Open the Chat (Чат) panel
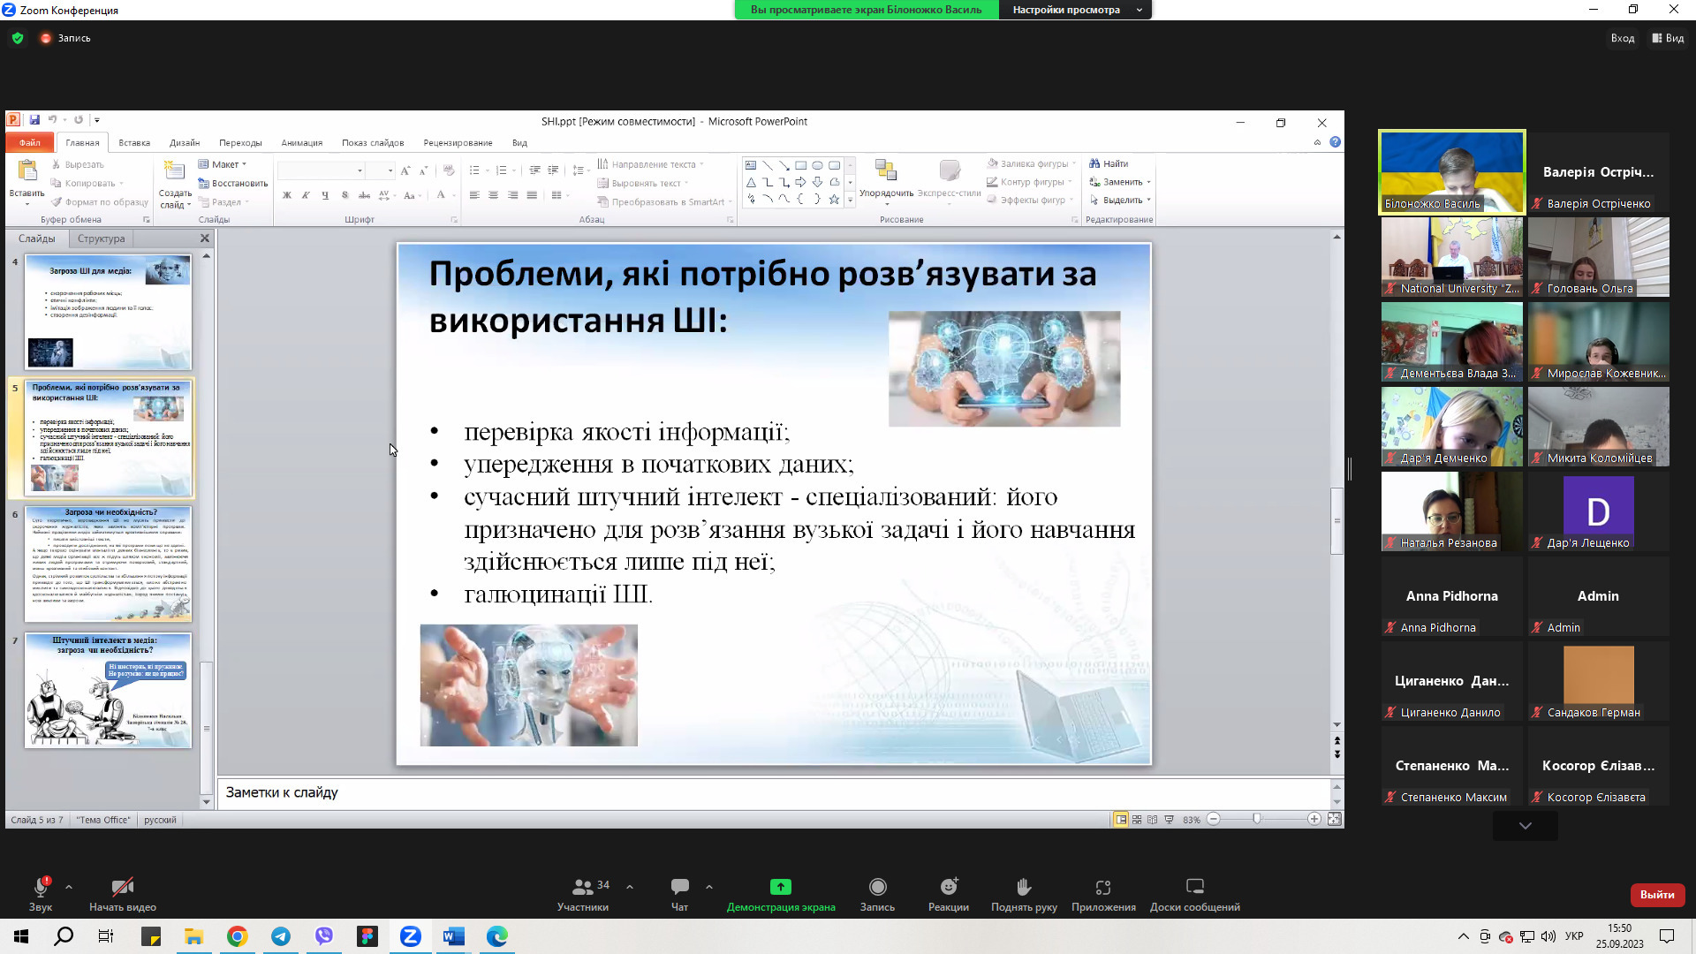 click(679, 887)
